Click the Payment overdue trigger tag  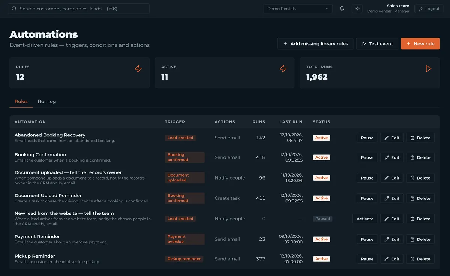[184, 239]
